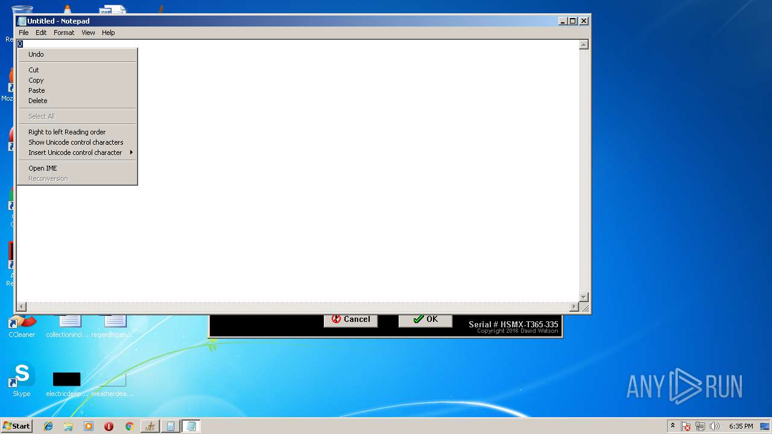This screenshot has height=434, width=772.
Task: Click Notepad vertical scrollbar down arrow
Action: tap(583, 297)
